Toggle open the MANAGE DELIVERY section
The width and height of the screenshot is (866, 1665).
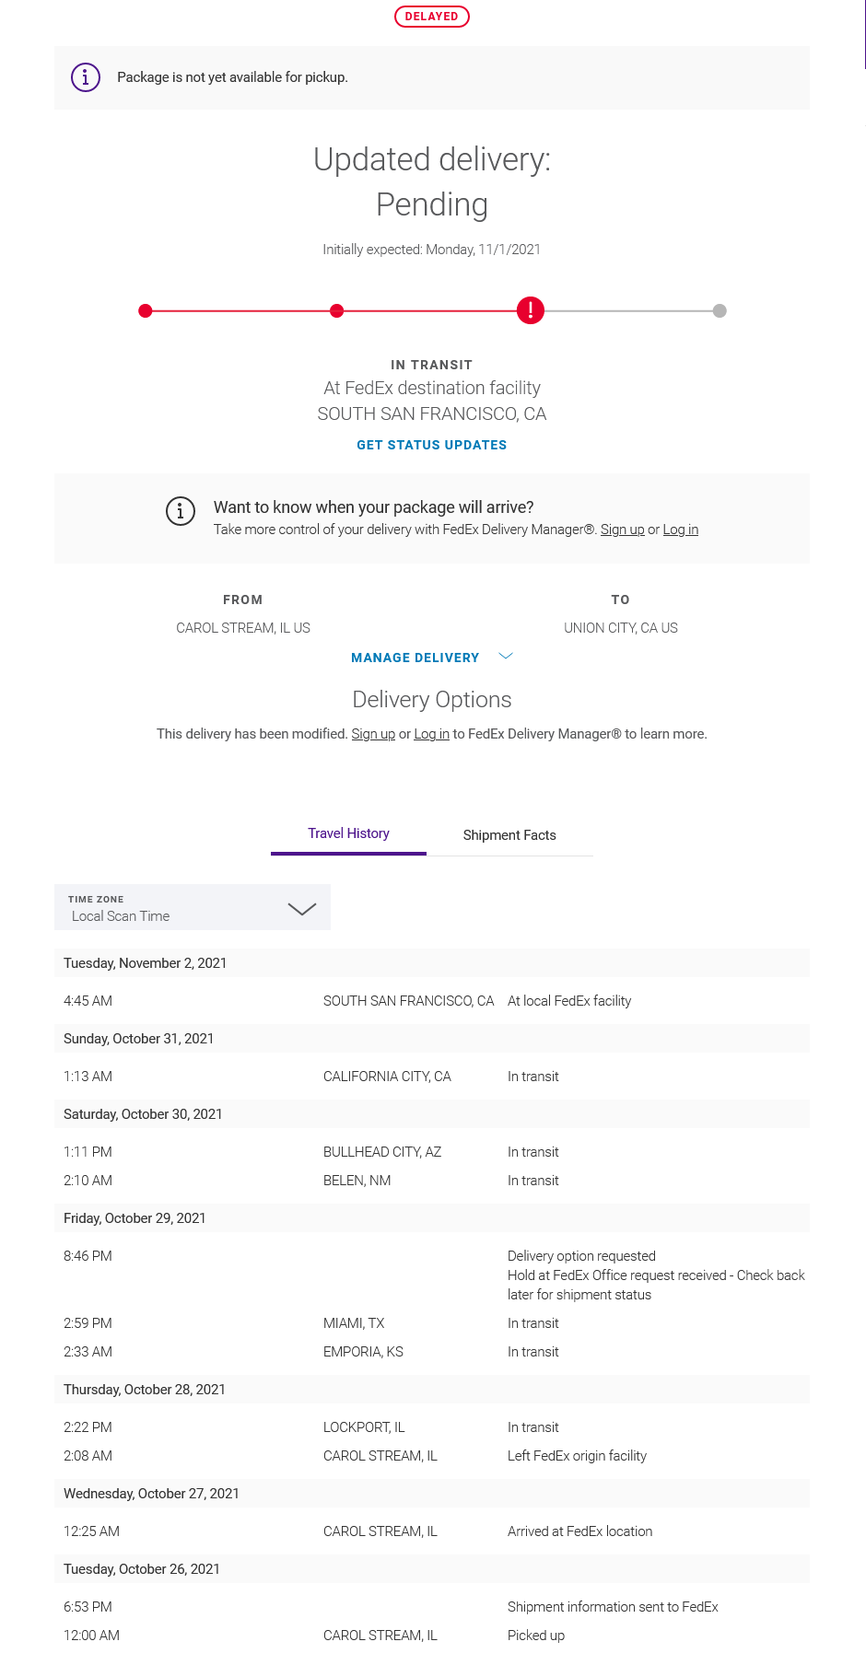coord(415,658)
